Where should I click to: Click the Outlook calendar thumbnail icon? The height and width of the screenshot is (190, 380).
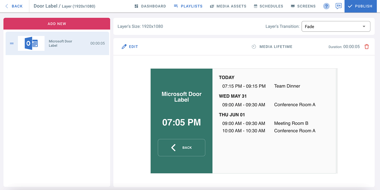[31, 43]
